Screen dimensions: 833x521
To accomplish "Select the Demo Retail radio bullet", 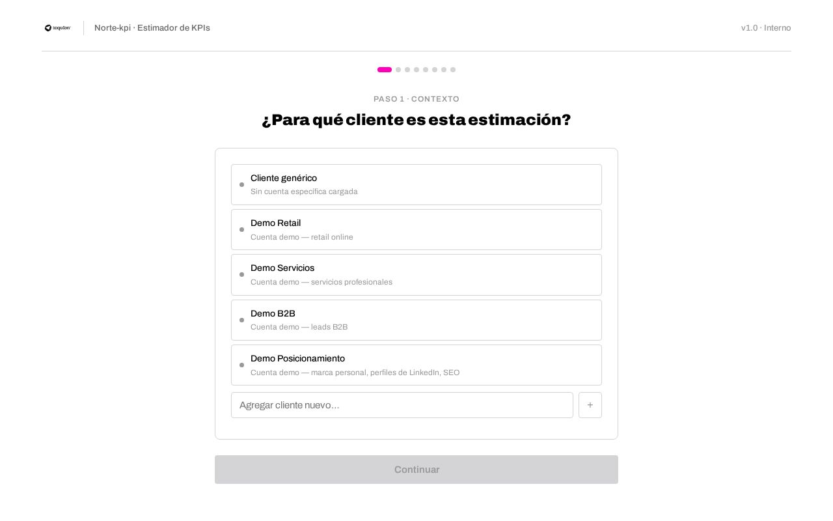I will [x=241, y=230].
